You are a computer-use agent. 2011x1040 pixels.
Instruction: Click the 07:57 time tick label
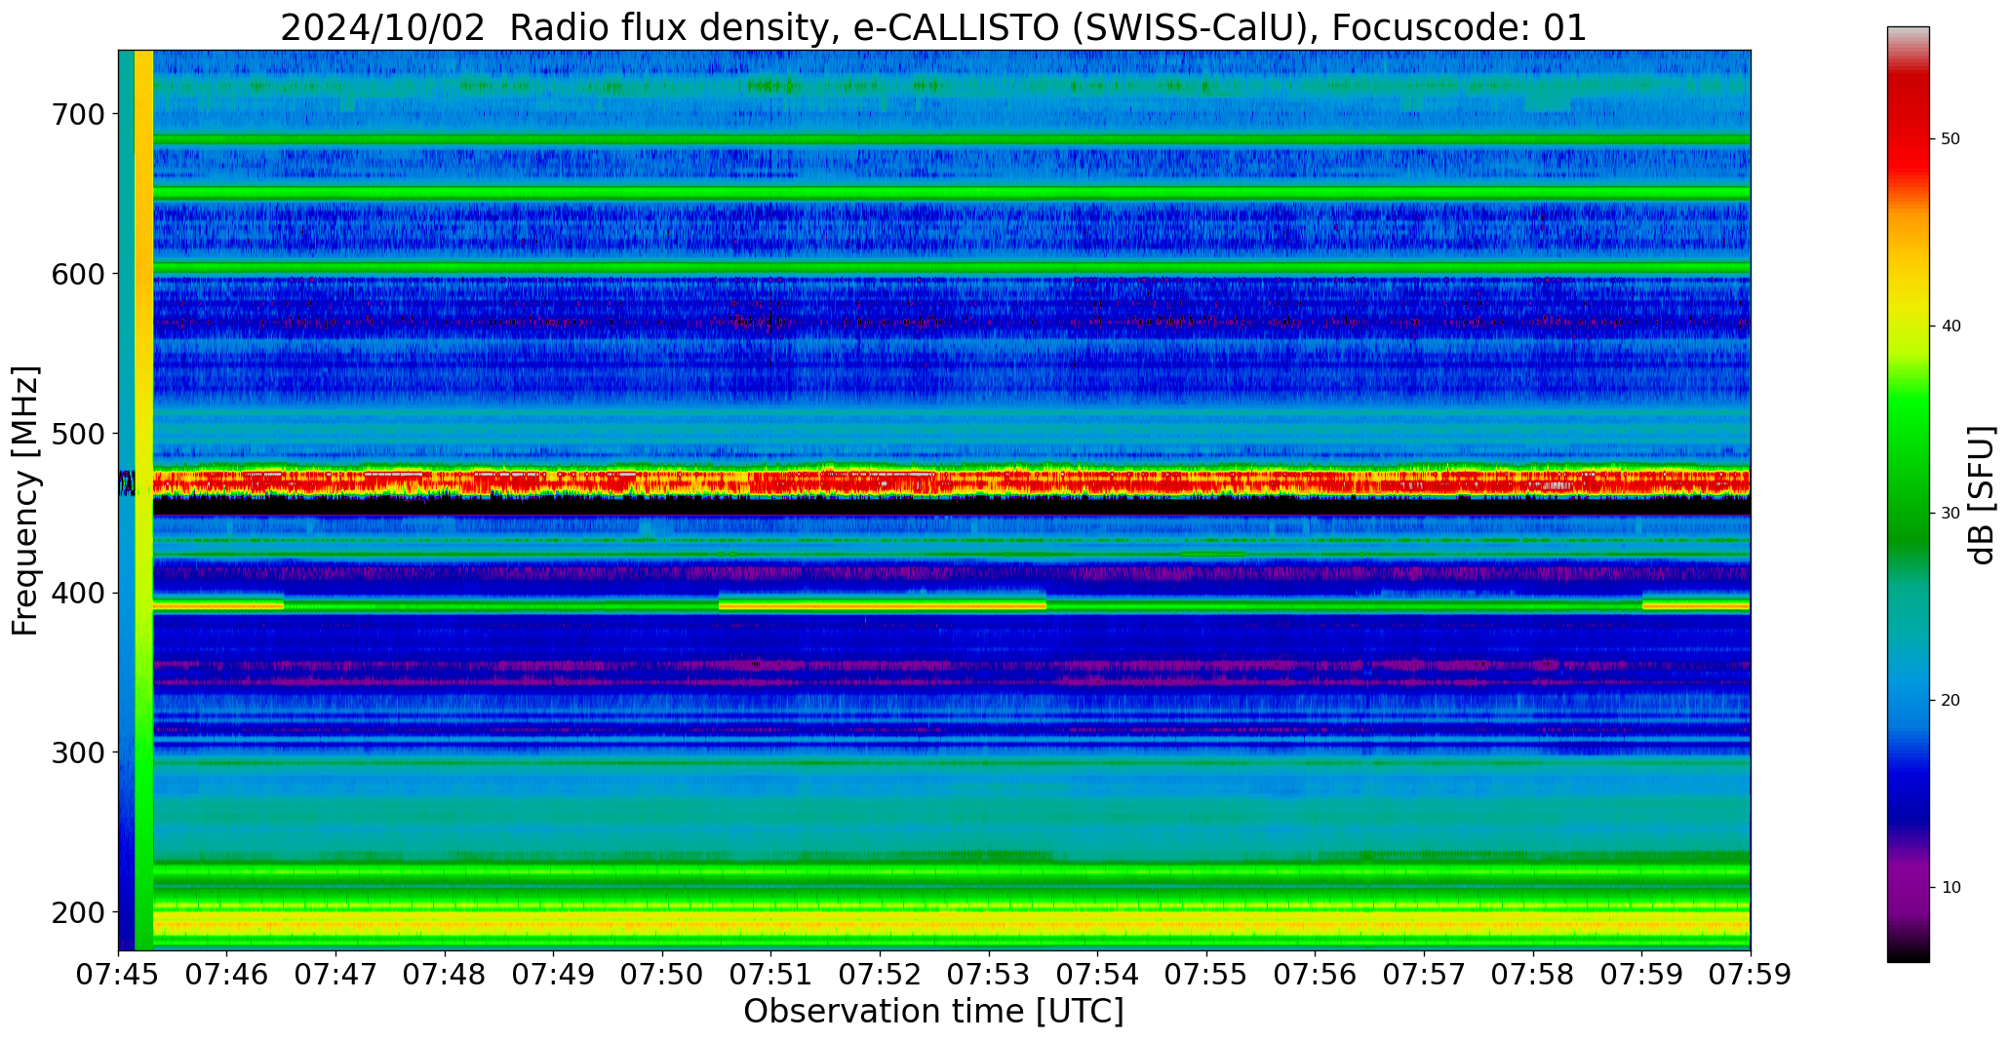tap(1424, 975)
